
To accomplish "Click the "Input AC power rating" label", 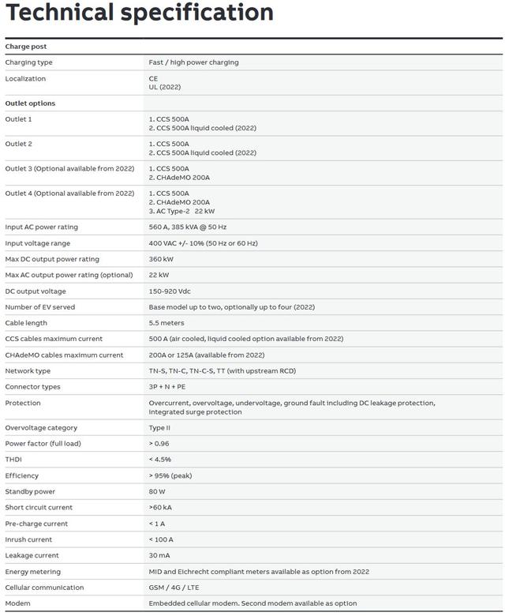I will (42, 227).
